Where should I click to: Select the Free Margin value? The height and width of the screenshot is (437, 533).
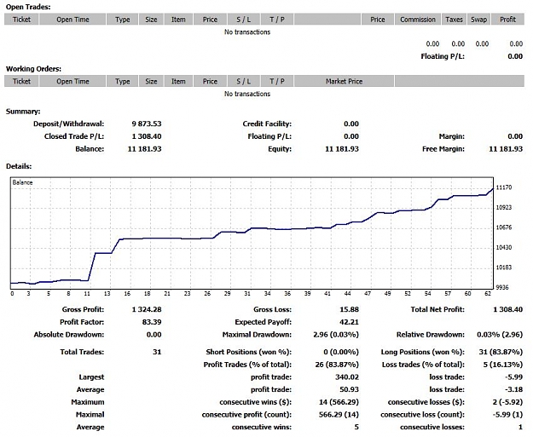point(506,149)
